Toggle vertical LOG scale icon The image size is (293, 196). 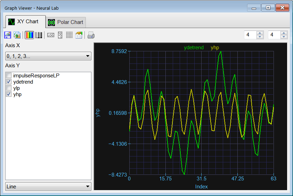click(60, 35)
